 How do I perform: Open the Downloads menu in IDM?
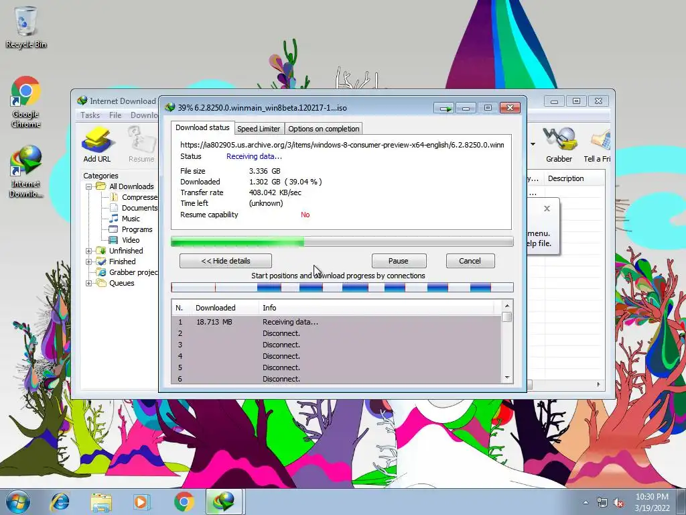(x=144, y=115)
